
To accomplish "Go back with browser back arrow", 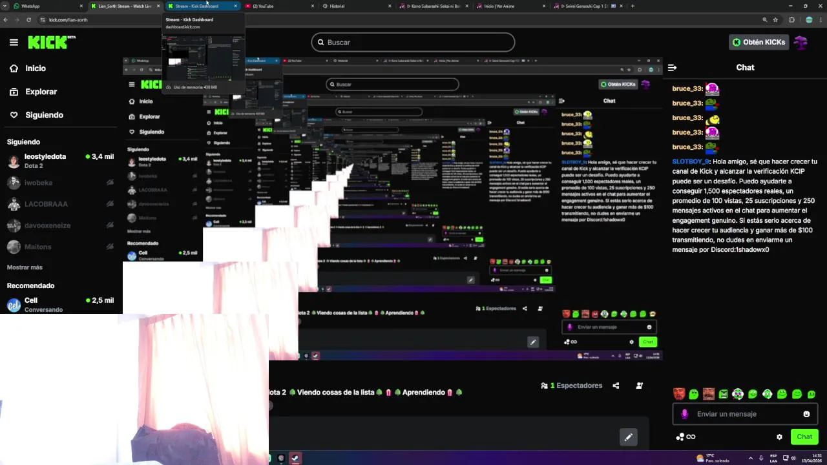I will (6, 20).
